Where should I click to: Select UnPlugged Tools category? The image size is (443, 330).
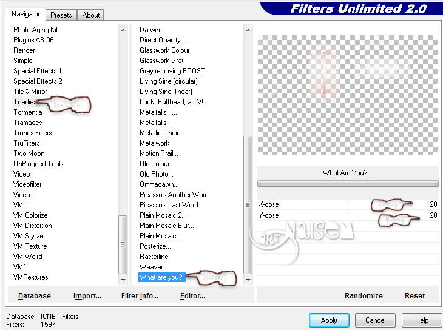pyautogui.click(x=38, y=164)
